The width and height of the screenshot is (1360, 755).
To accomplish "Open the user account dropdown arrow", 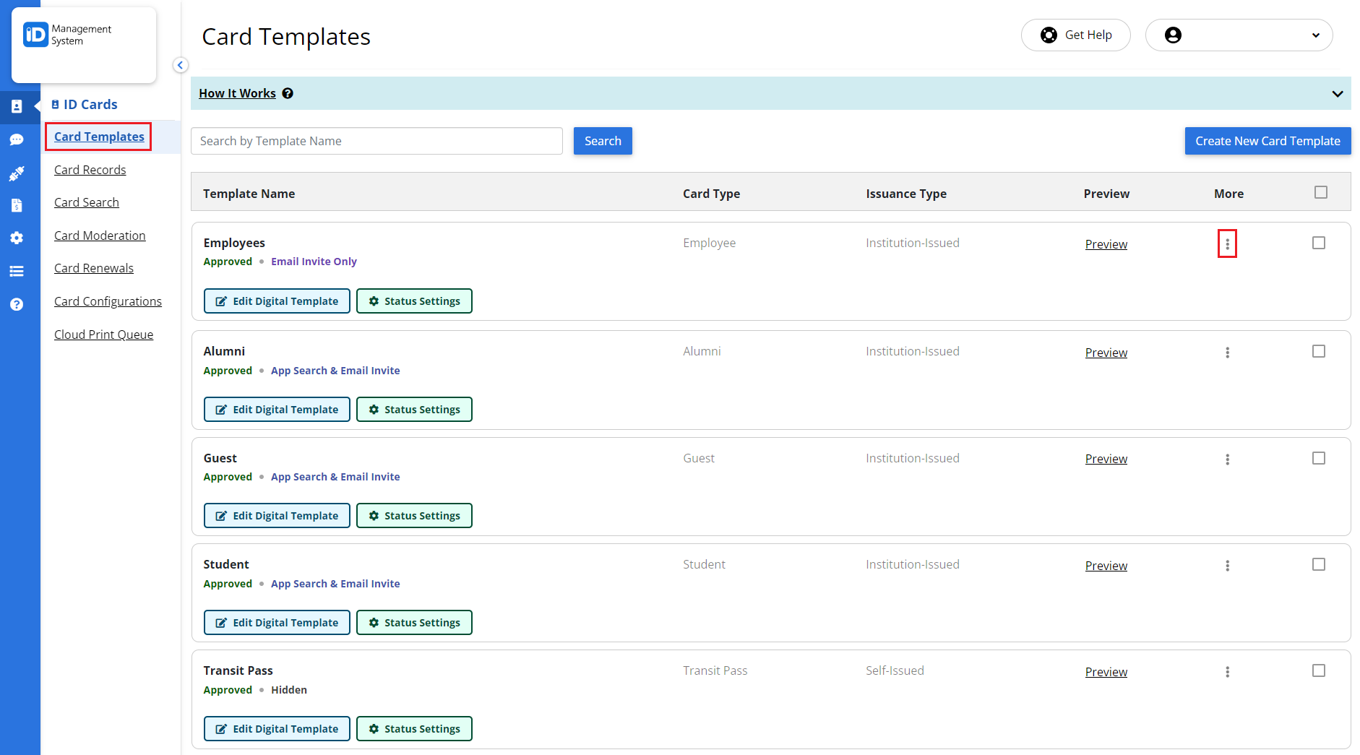I will click(x=1316, y=35).
